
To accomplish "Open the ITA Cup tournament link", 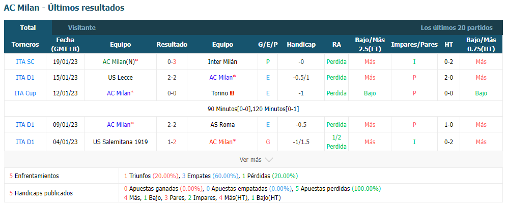I will (x=25, y=93).
